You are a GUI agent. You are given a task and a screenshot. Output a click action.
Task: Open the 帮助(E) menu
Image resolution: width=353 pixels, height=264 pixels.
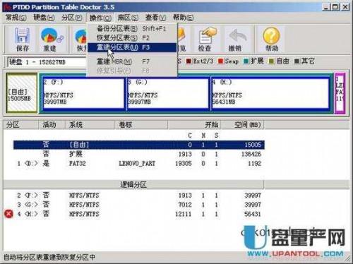tap(184, 18)
